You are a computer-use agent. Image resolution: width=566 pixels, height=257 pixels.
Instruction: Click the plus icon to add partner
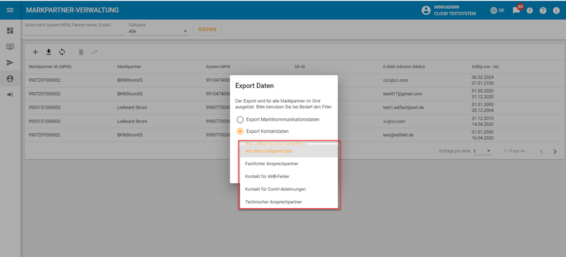coord(35,52)
